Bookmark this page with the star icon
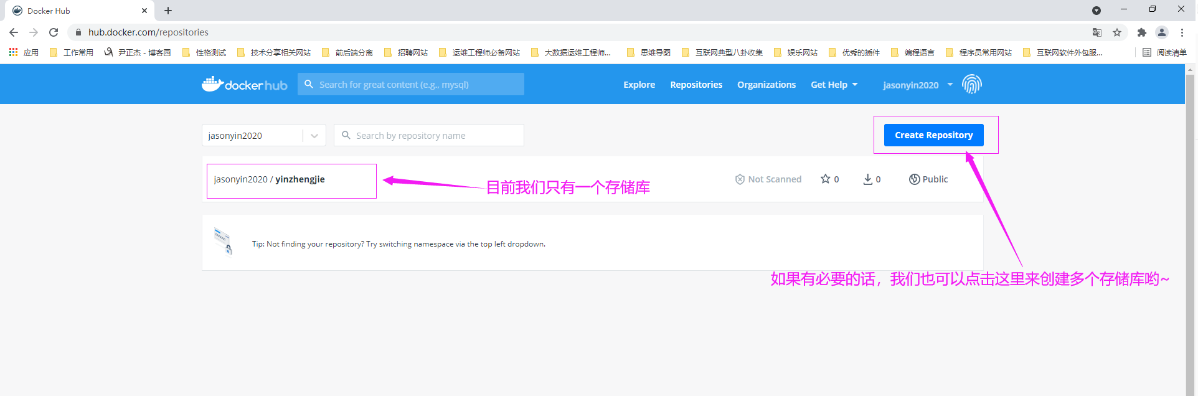The width and height of the screenshot is (1198, 396). 1117,32
